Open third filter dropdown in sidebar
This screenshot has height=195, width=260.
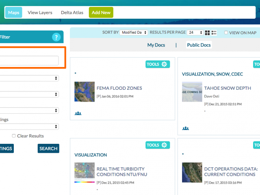(x=29, y=110)
